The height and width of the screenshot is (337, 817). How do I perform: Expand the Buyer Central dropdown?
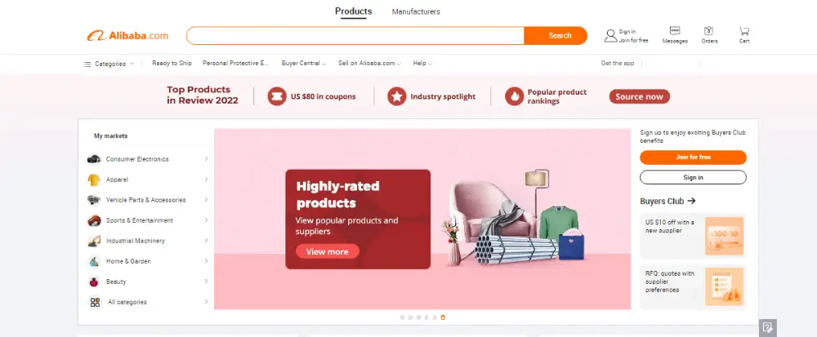click(x=304, y=64)
